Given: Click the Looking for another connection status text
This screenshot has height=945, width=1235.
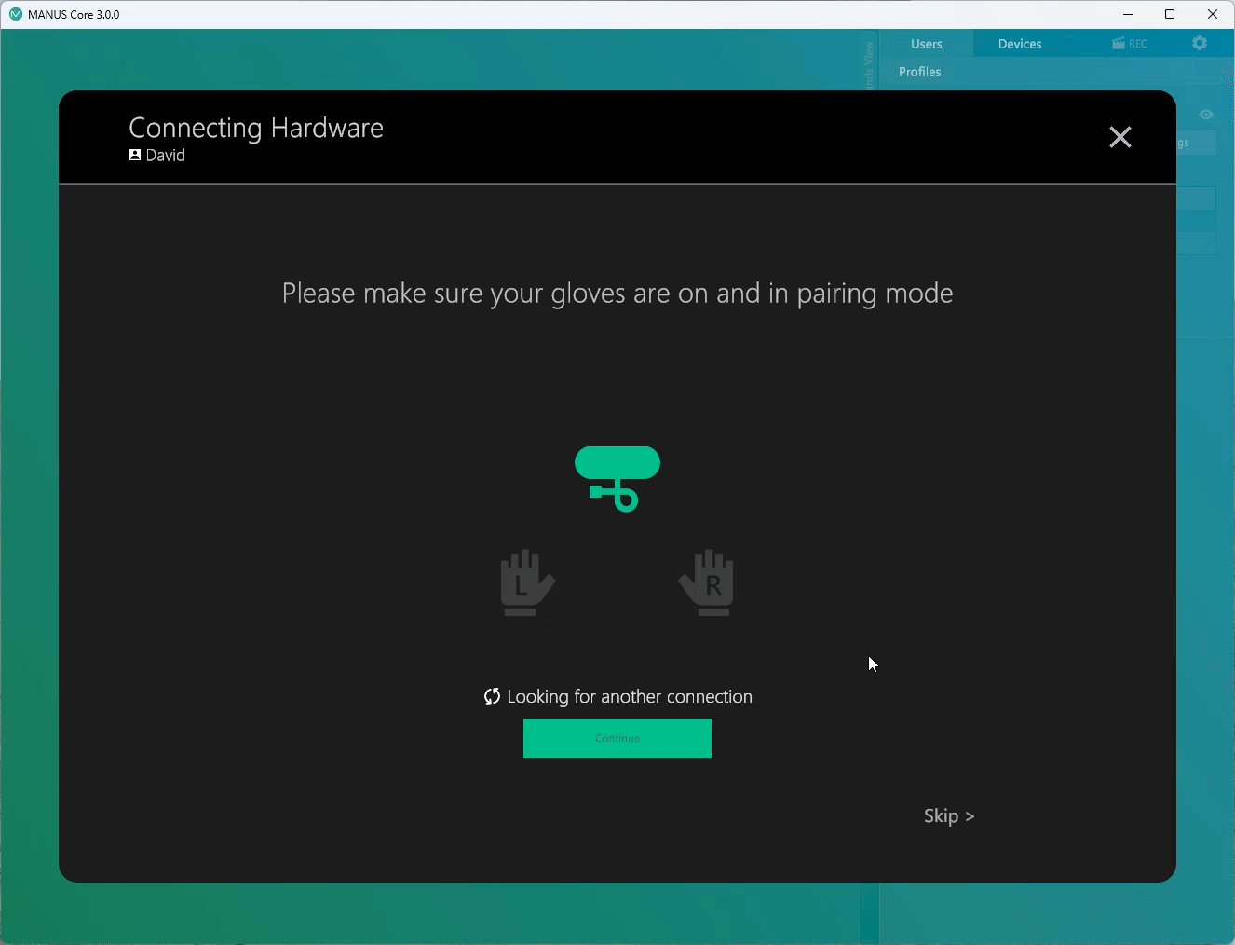Looking at the screenshot, I should (x=630, y=697).
